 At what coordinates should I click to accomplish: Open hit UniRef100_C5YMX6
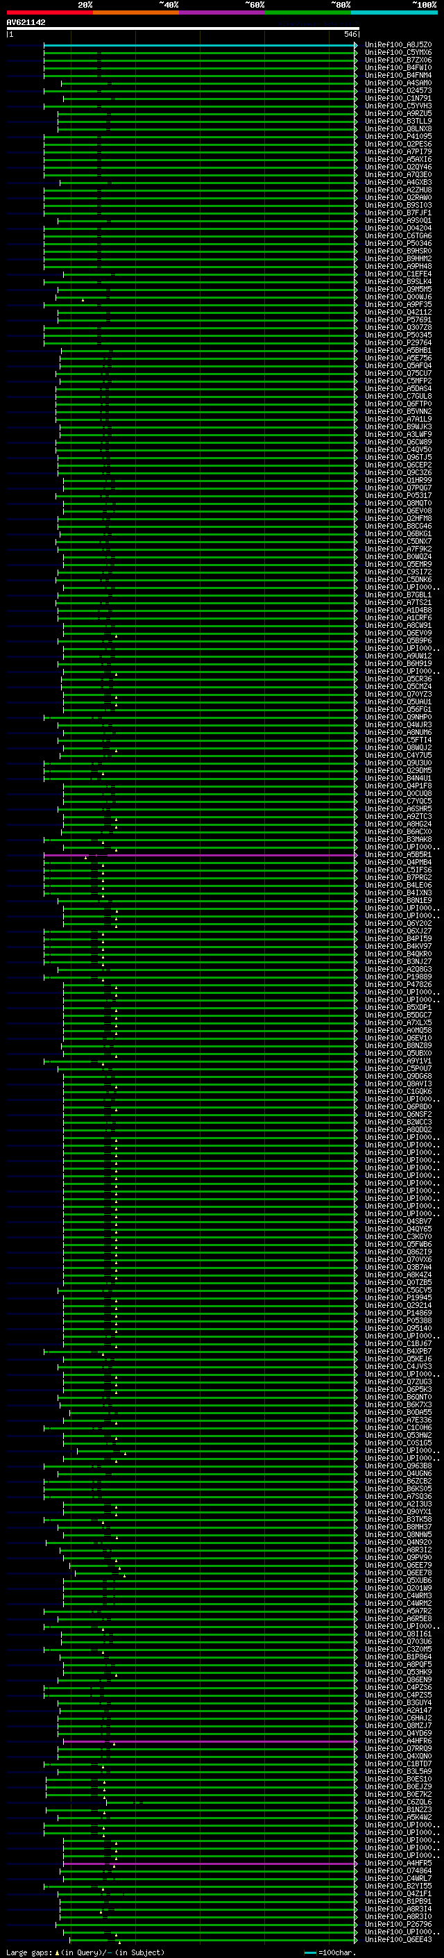click(398, 53)
